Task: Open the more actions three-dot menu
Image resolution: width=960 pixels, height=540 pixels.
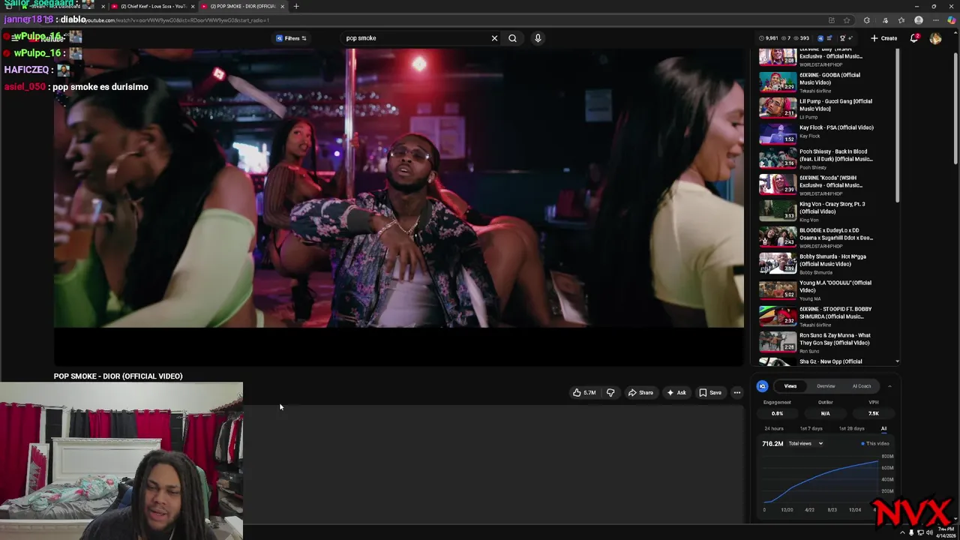Action: point(737,392)
